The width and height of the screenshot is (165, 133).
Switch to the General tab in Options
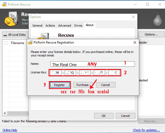click(37, 26)
